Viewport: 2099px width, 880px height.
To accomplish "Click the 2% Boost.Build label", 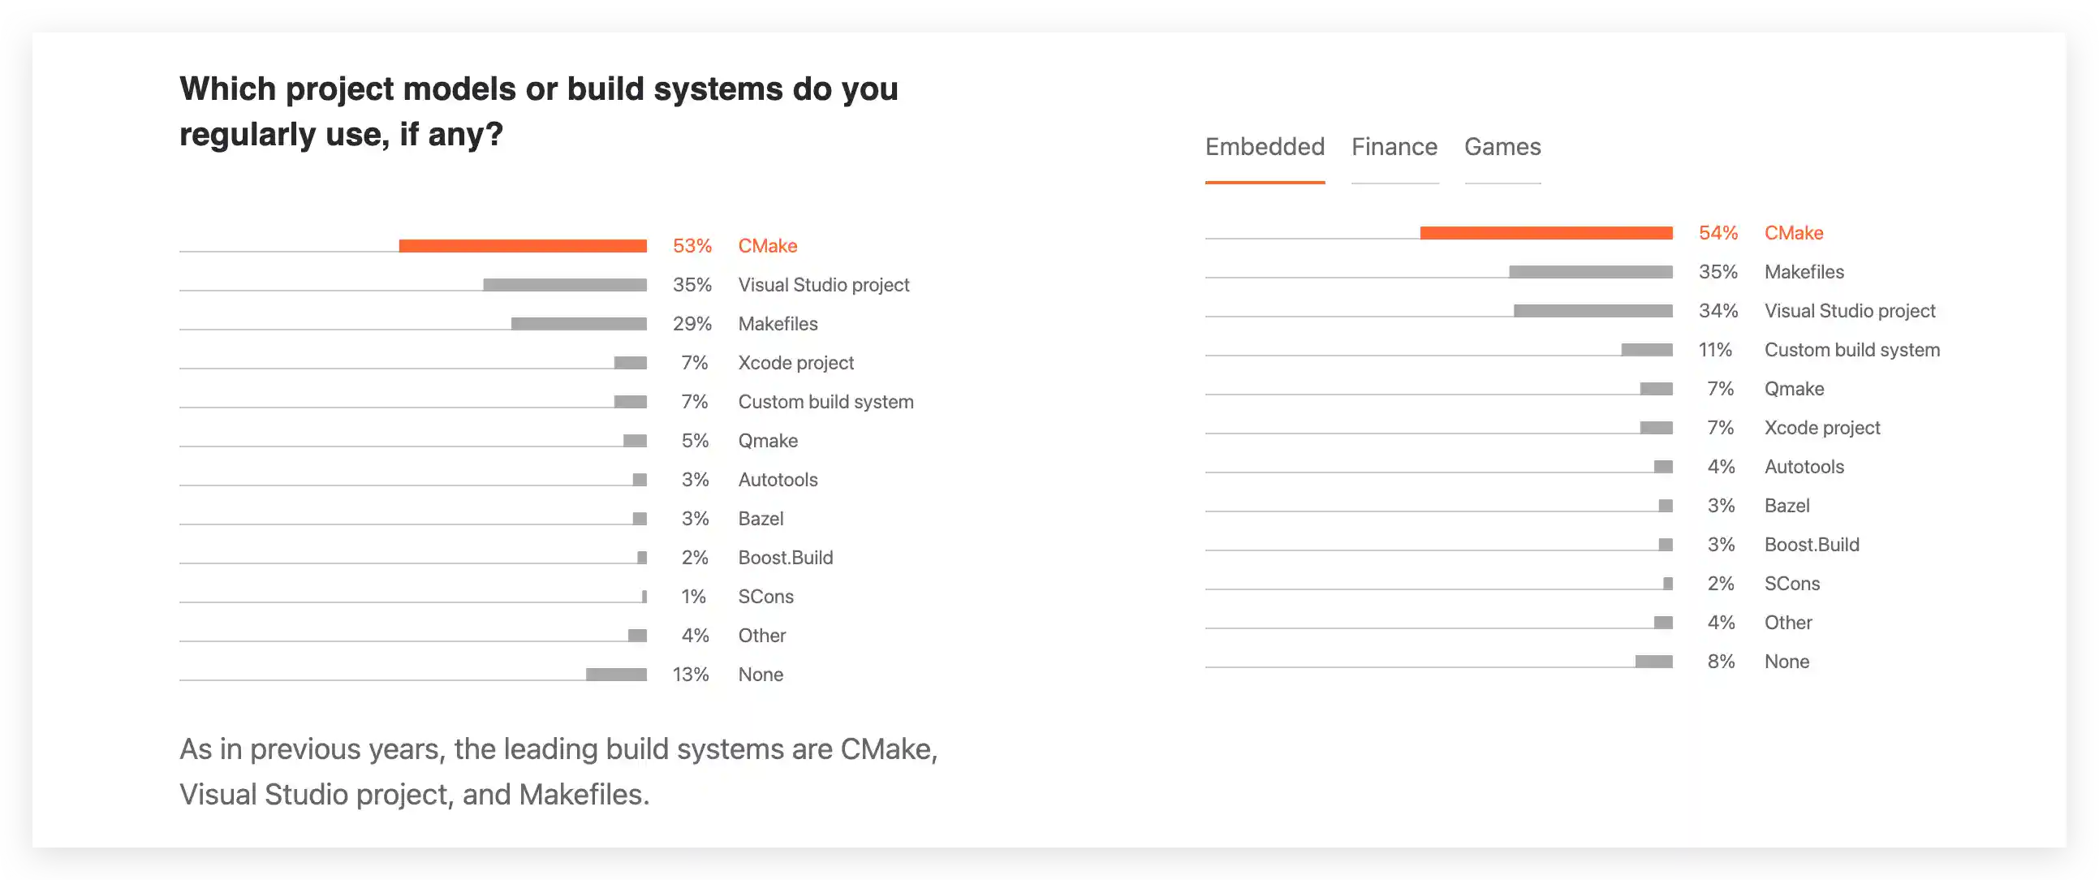I will click(785, 559).
